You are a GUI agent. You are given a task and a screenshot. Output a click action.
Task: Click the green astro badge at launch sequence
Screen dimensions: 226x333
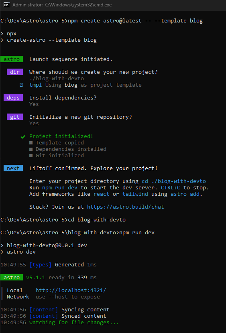(x=12, y=59)
